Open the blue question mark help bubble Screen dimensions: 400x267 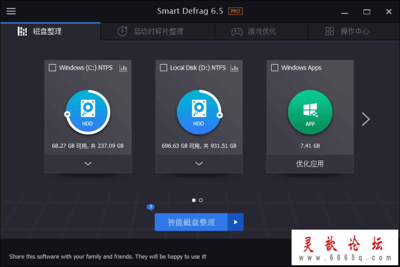point(150,207)
